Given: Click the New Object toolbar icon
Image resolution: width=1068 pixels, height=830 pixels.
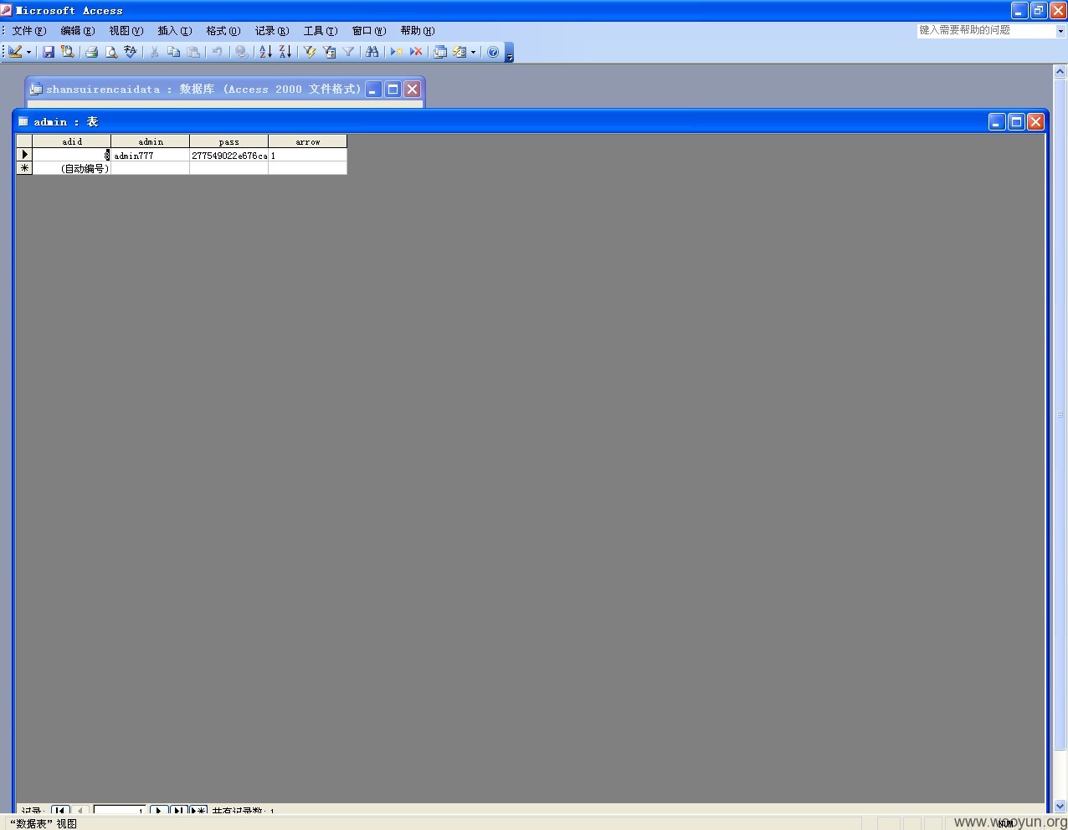Looking at the screenshot, I should [460, 52].
